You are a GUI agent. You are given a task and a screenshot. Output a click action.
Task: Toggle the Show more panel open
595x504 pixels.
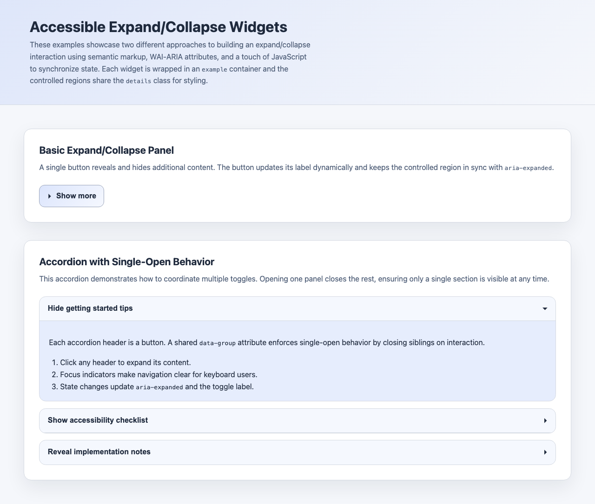pyautogui.click(x=71, y=196)
